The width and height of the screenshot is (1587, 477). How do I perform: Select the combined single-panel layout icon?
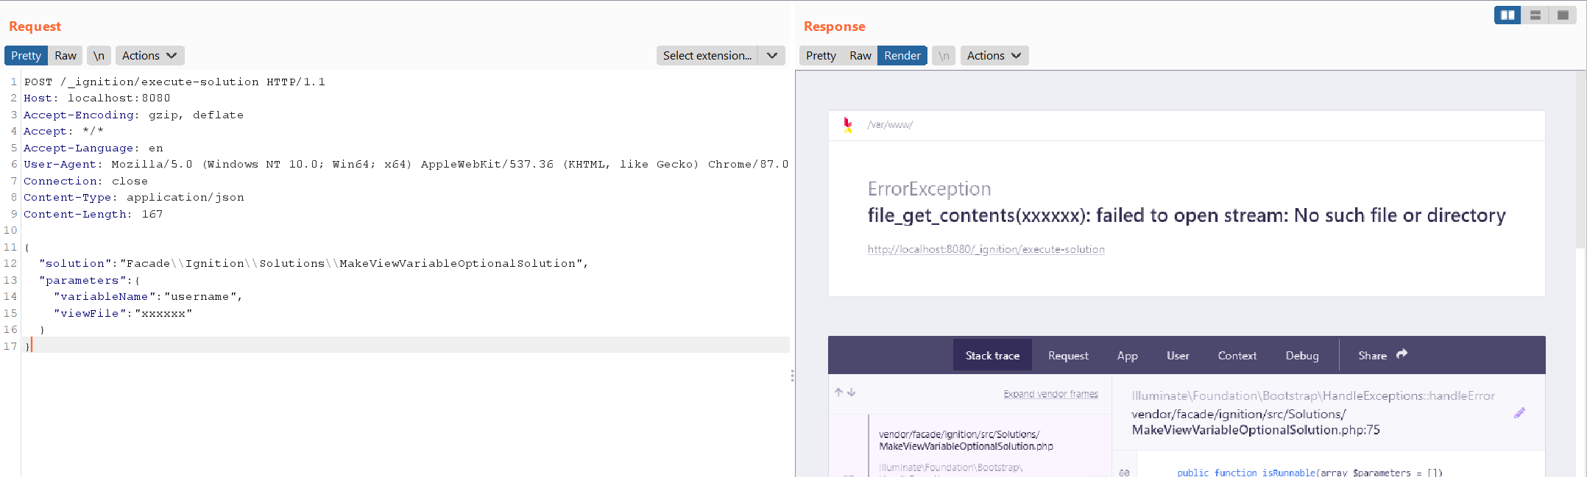pos(1563,15)
